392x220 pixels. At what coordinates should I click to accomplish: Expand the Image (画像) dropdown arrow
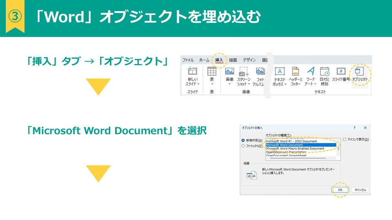coord(229,84)
